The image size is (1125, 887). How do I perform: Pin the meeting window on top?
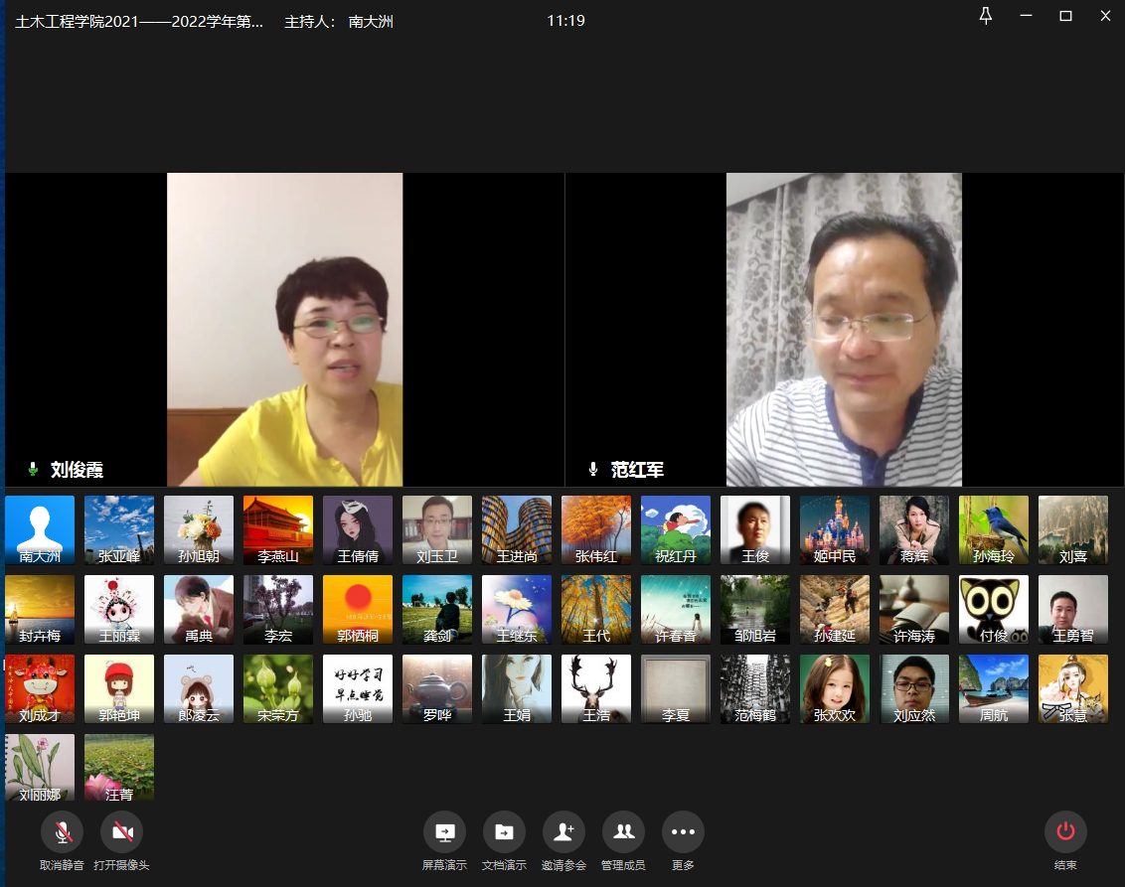tap(986, 16)
